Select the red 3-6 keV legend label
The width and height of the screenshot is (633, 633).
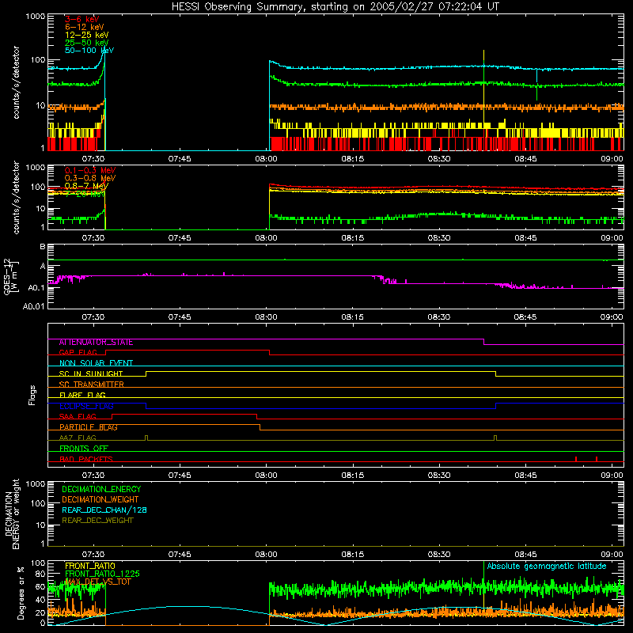[82, 19]
